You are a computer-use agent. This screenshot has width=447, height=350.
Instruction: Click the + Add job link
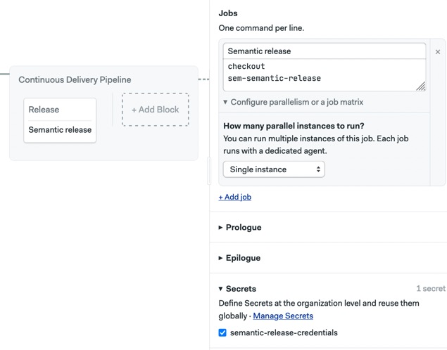point(234,197)
